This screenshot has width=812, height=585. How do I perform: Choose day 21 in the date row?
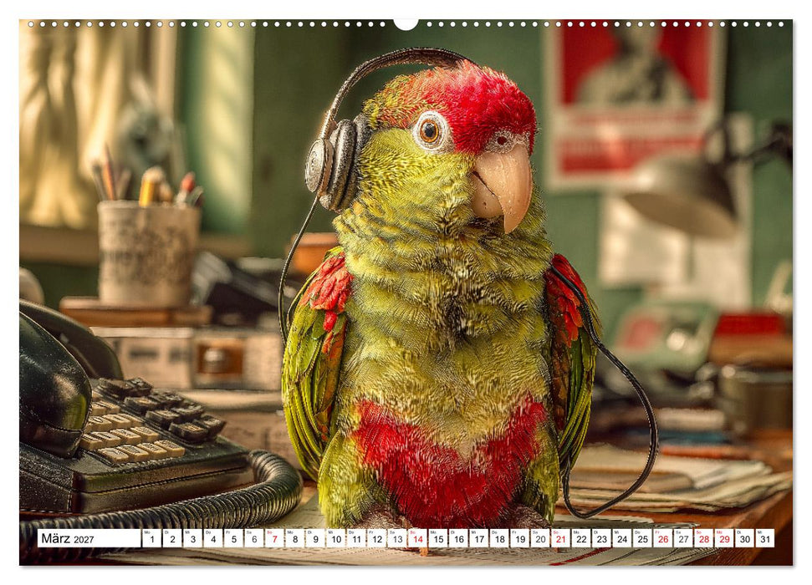click(x=561, y=538)
